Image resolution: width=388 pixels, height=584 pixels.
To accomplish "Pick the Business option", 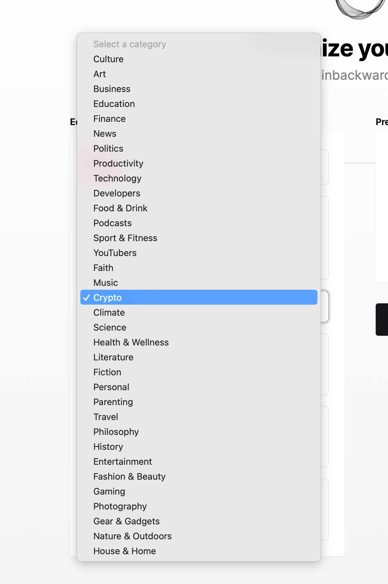I will [x=199, y=89].
